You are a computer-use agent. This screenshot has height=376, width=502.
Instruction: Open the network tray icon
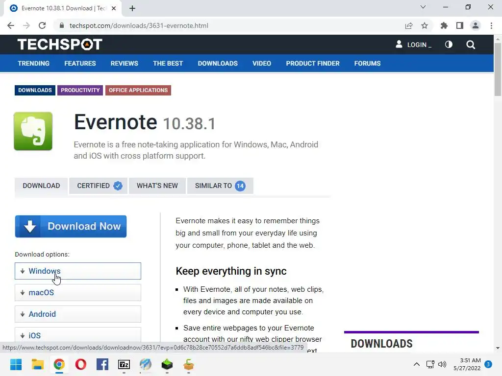pos(430,364)
